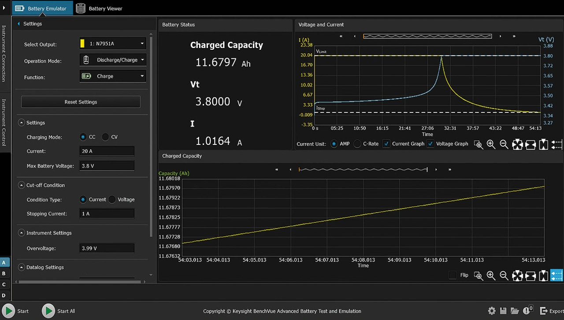Switch to the Battery Viewer tab
This screenshot has height=320, width=564.
99,8
